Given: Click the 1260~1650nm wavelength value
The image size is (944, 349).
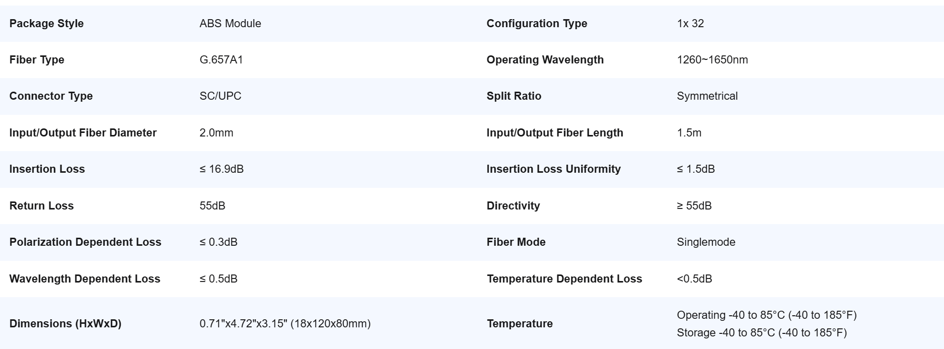Looking at the screenshot, I should (712, 60).
